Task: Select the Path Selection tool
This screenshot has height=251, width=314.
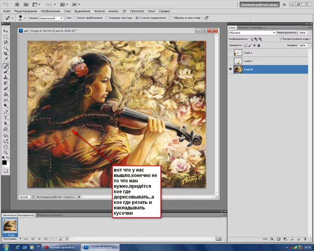Action: 5,123
